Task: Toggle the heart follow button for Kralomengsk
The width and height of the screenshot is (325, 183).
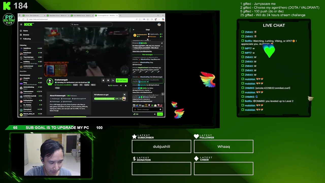Action: point(108,80)
